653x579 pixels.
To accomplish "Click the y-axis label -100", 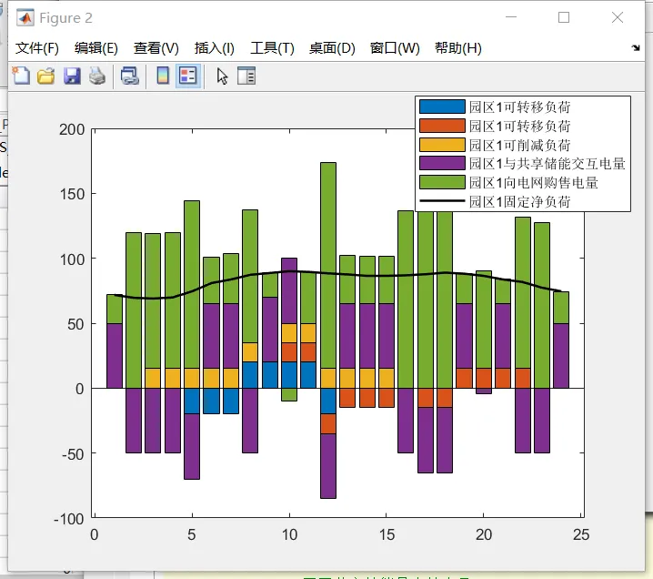I will tap(69, 520).
